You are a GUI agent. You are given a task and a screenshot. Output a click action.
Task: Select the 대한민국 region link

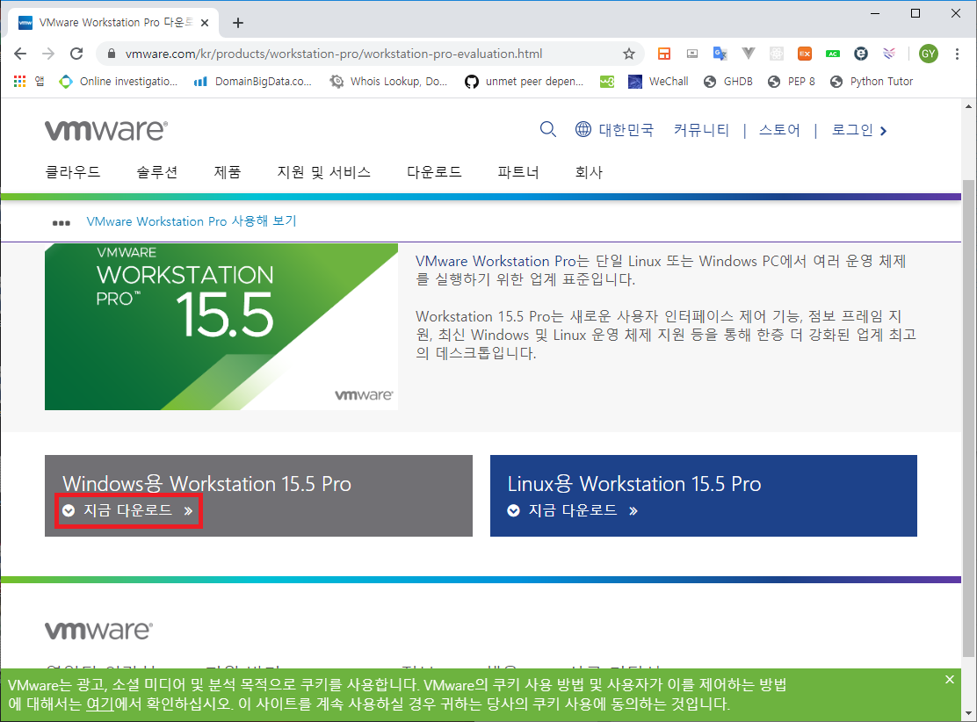tap(626, 130)
